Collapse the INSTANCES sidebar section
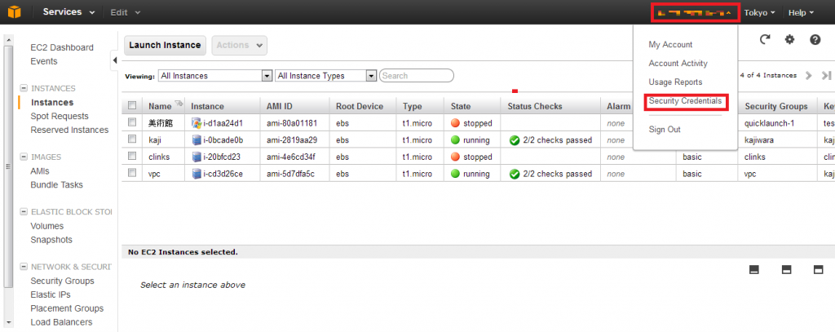Screen dimensions: 835x332 (x=24, y=88)
